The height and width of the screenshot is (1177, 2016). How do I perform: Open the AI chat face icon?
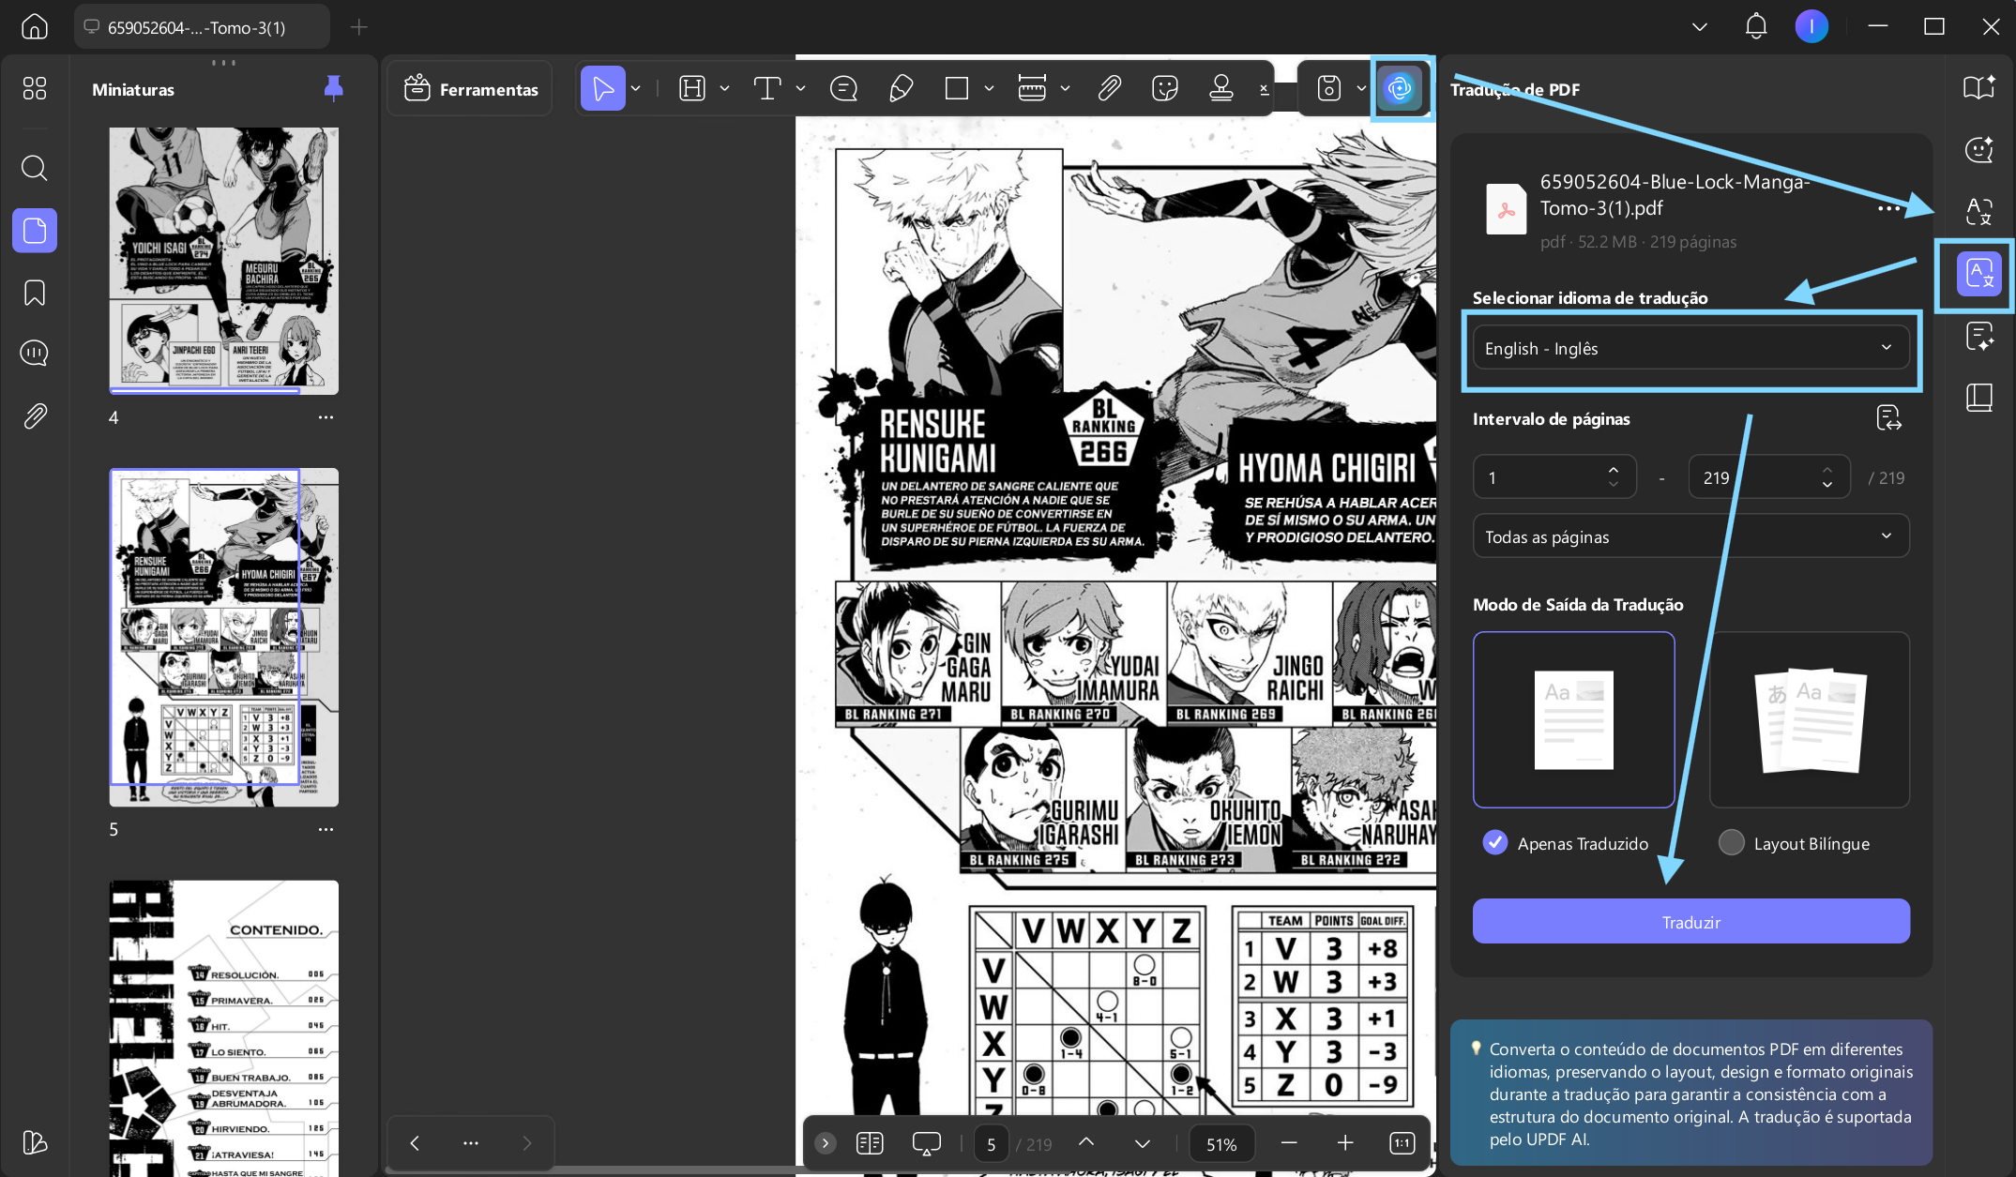(x=1979, y=149)
